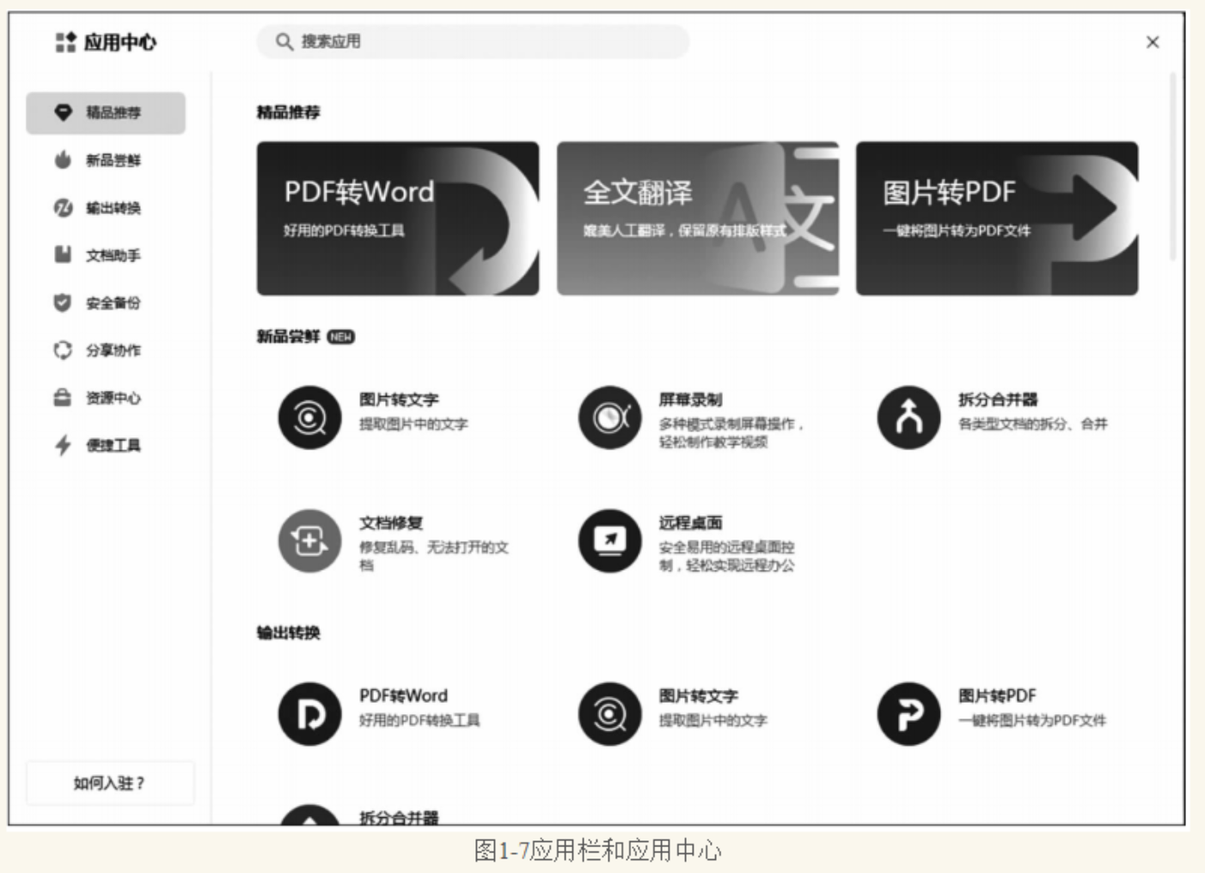Click 好用的PDF转换工具 under 输出转换
This screenshot has height=873, width=1205.
pyautogui.click(x=419, y=720)
